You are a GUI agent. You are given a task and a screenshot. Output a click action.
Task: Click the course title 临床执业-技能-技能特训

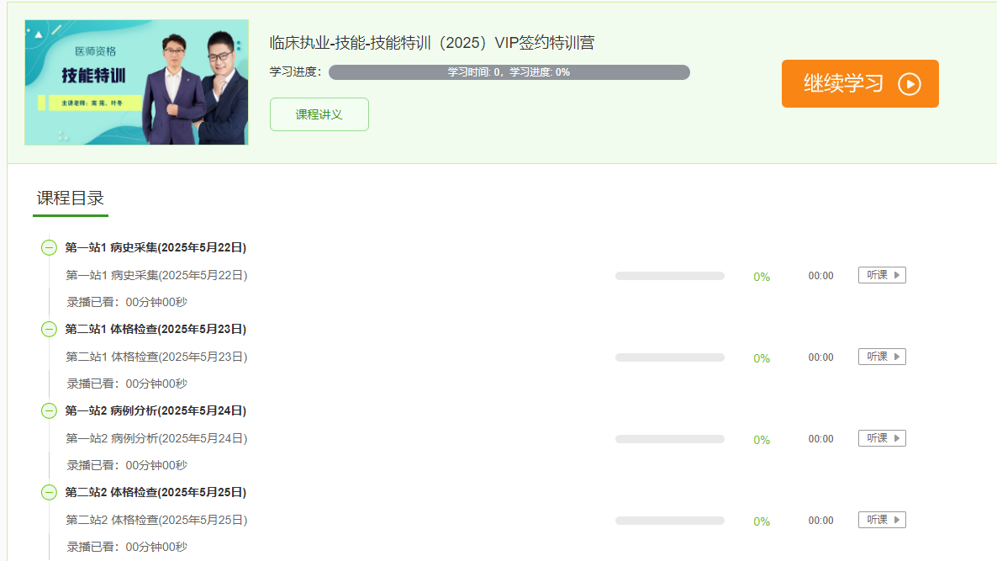tap(432, 43)
